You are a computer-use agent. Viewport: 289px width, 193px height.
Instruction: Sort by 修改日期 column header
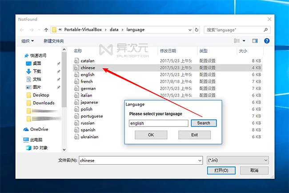(168, 51)
